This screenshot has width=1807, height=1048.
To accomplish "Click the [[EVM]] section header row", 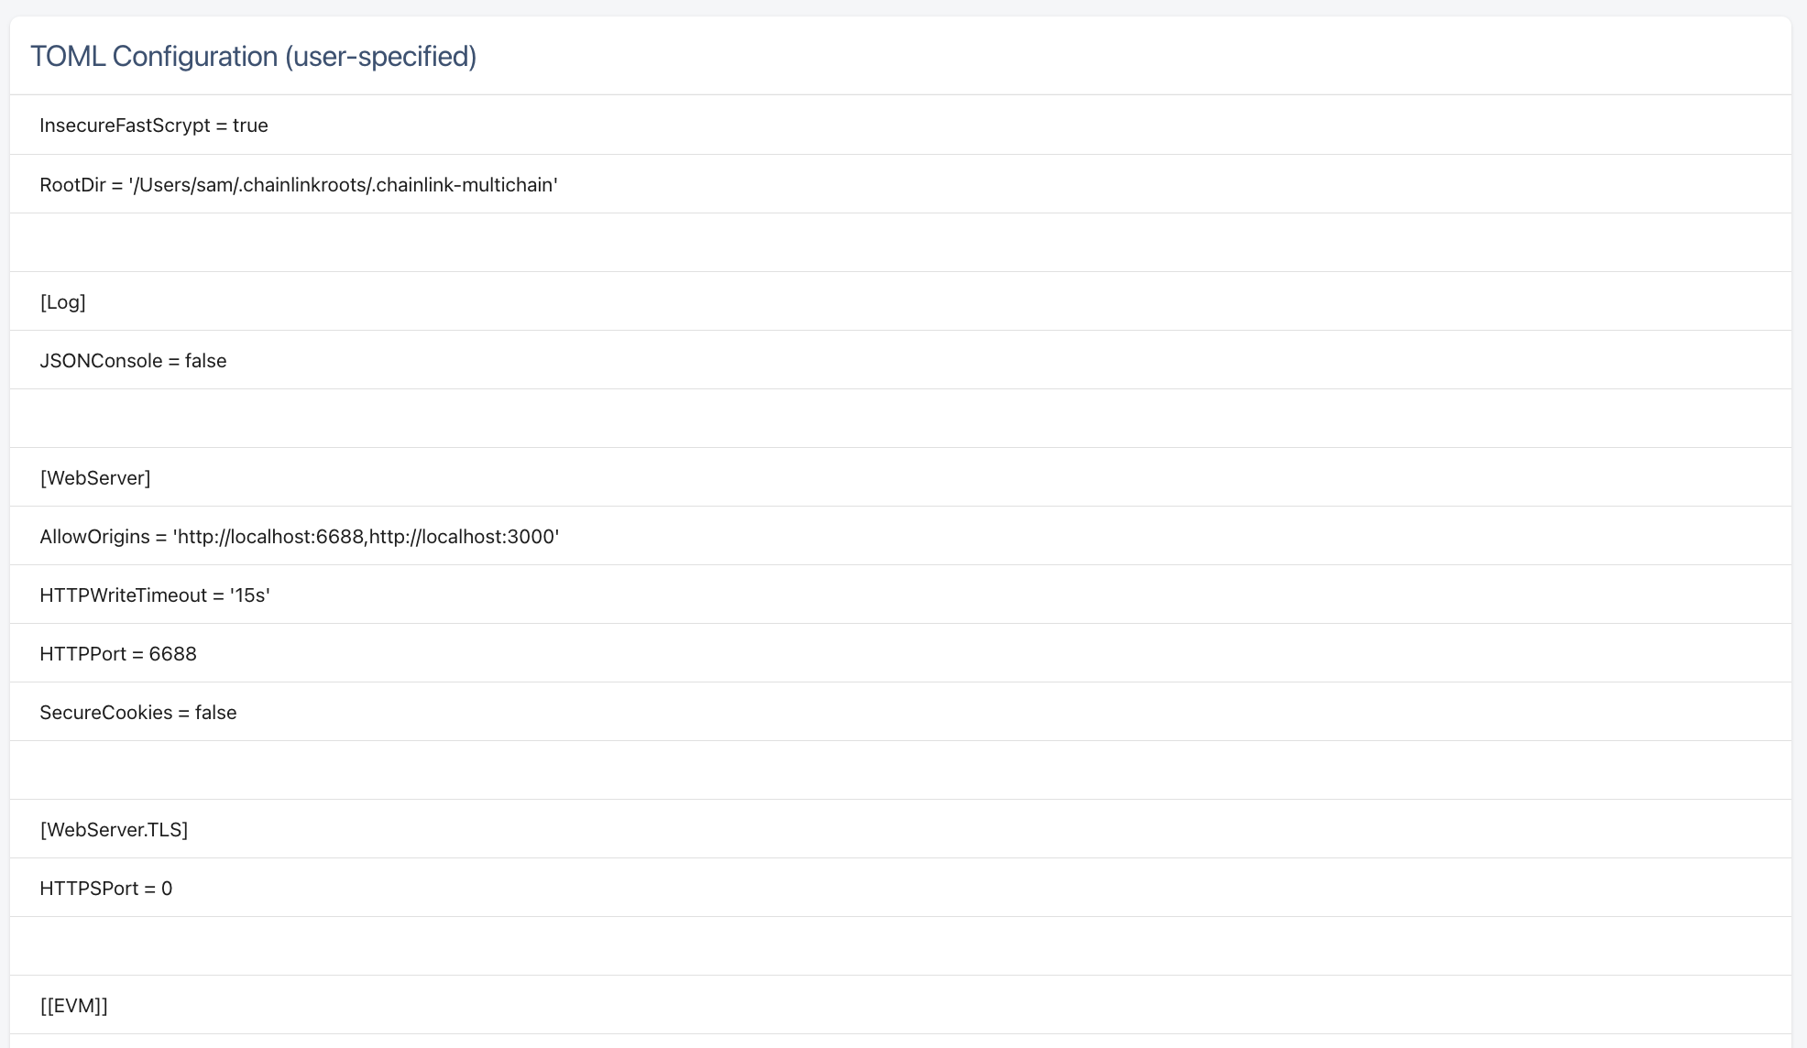I will (73, 1006).
